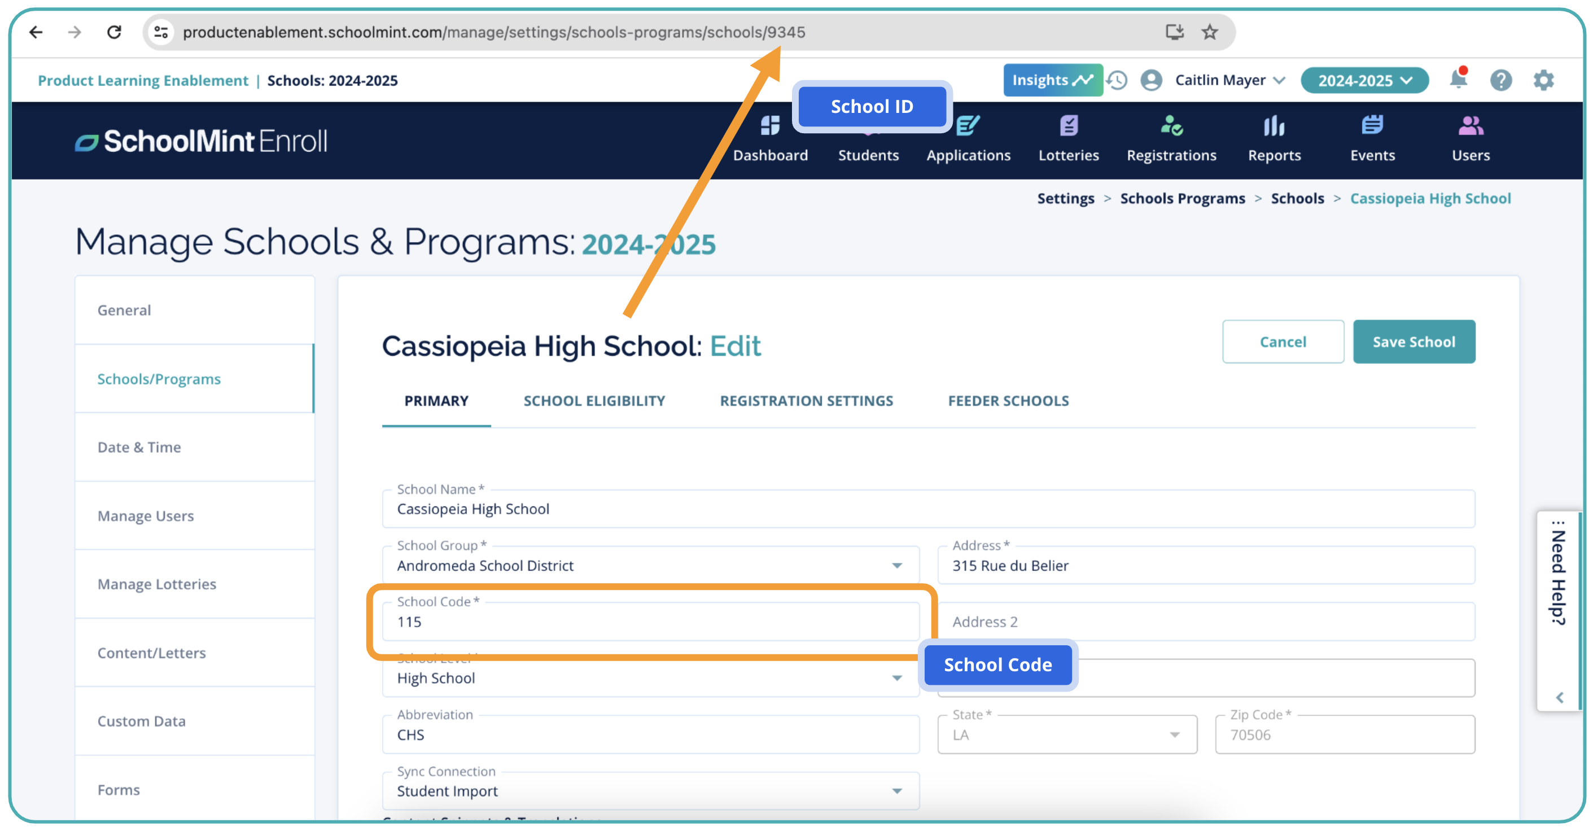The height and width of the screenshot is (831, 1593).
Task: Open the 2024-2025 year selector
Action: pos(1364,80)
